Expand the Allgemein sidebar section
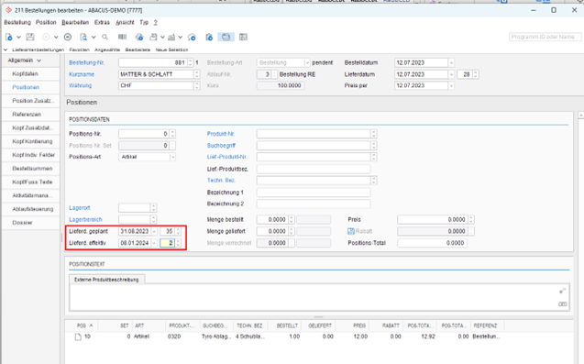This screenshot has width=584, height=364. (x=39, y=61)
